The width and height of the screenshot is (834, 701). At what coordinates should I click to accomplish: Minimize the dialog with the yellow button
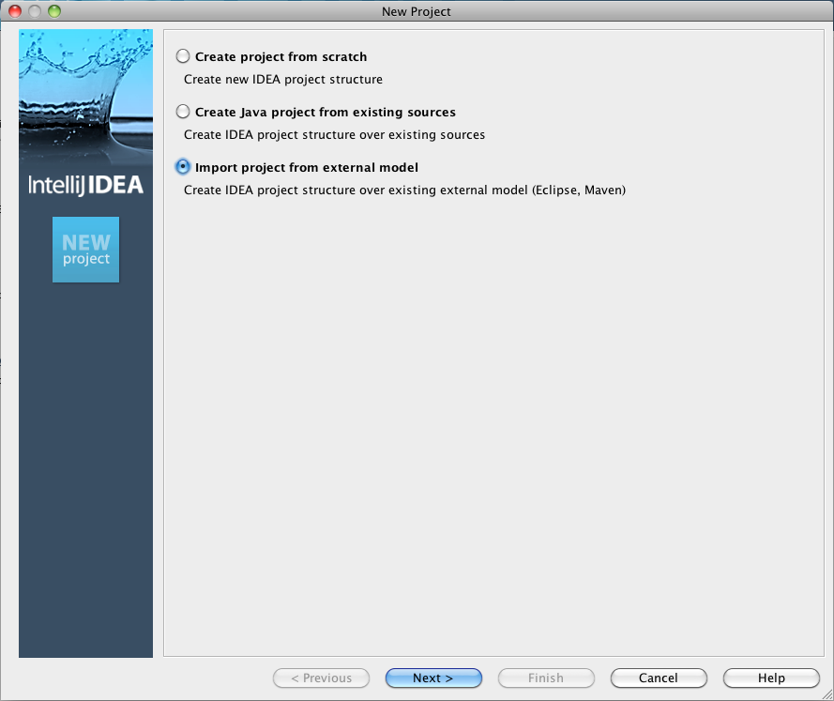(x=35, y=11)
